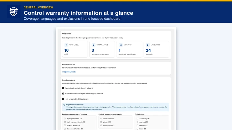Click the Simplyfirst shield logo
Screen dimensions: 232x130
[14, 12]
